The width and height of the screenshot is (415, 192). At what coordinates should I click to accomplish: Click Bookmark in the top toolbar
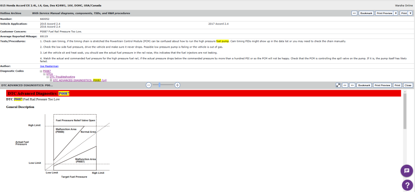366,13
